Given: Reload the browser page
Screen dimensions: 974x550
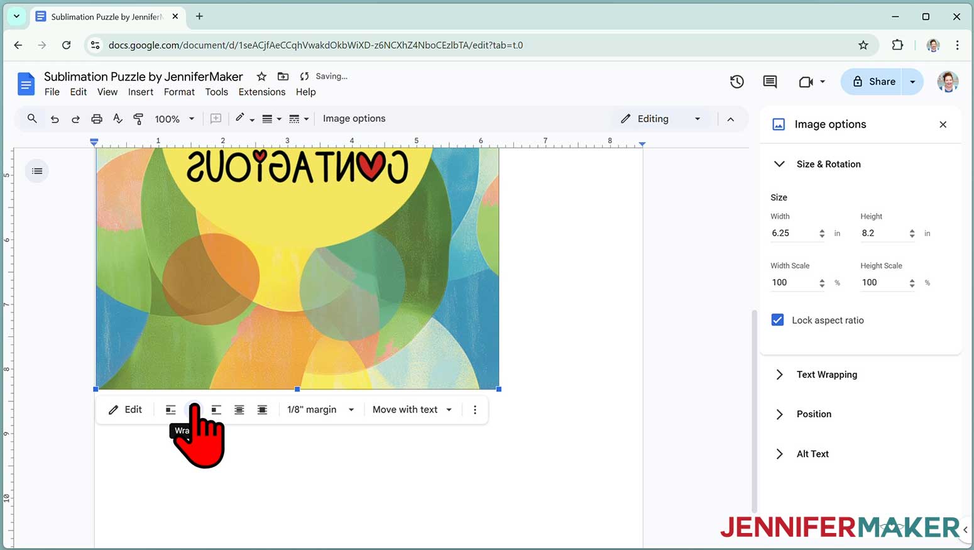Looking at the screenshot, I should pos(66,45).
